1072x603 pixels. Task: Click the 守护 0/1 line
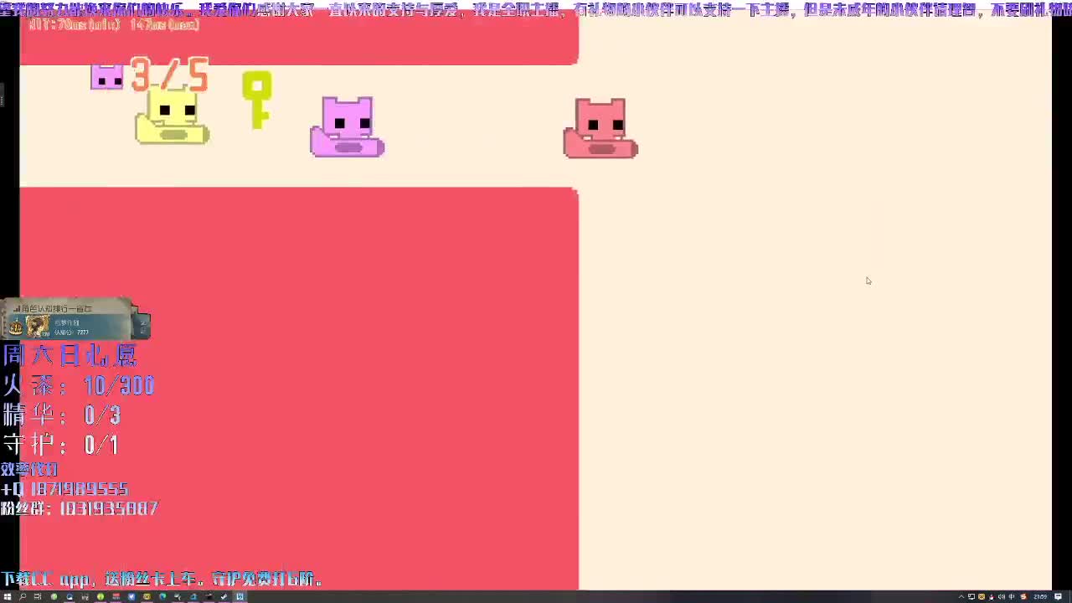pyautogui.click(x=60, y=445)
